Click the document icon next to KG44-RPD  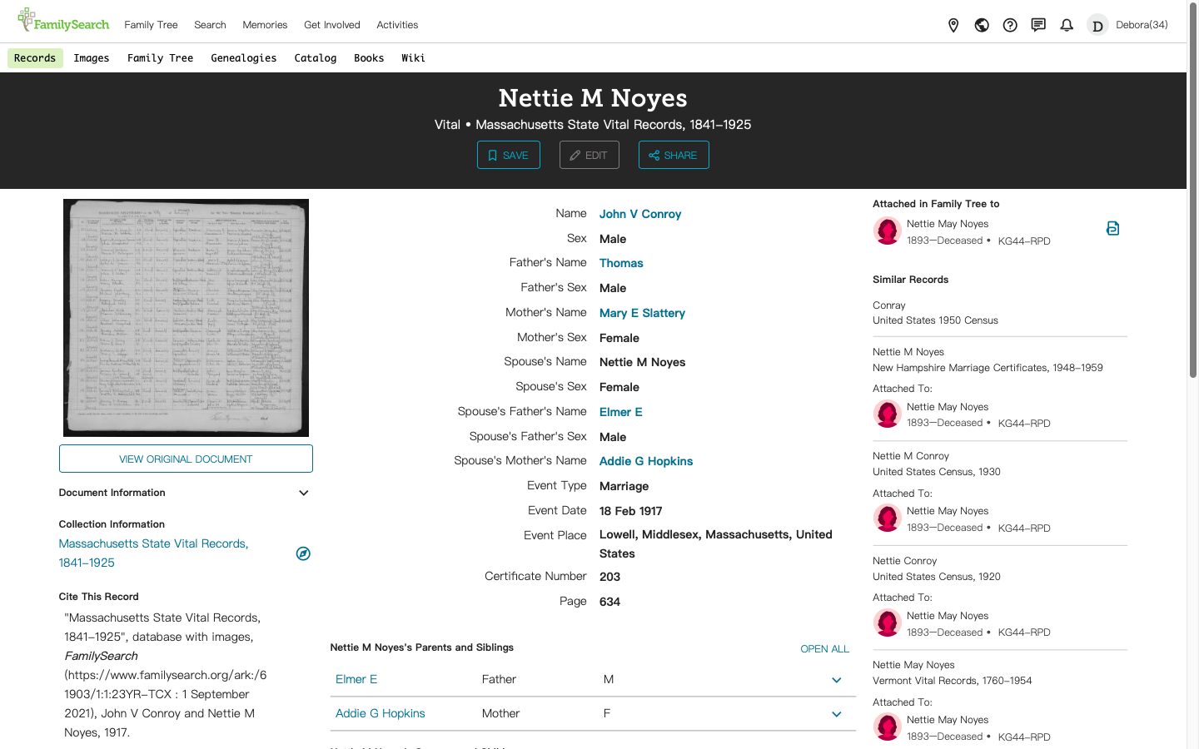click(x=1112, y=228)
